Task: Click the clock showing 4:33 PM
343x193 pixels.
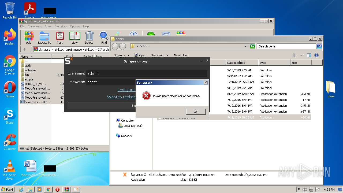Action: point(329,190)
